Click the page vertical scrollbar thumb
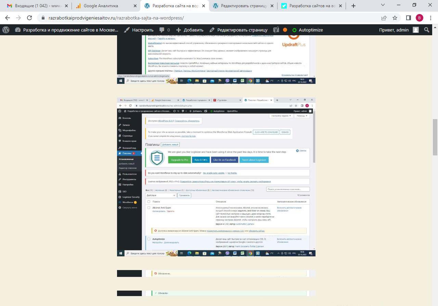This screenshot has width=438, height=306. tap(435, 137)
